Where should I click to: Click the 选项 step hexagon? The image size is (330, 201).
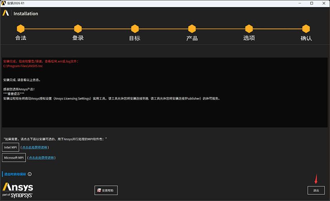(x=249, y=28)
